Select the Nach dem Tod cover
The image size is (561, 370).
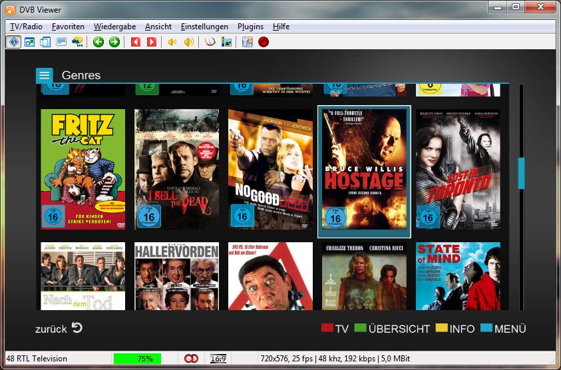tap(83, 276)
